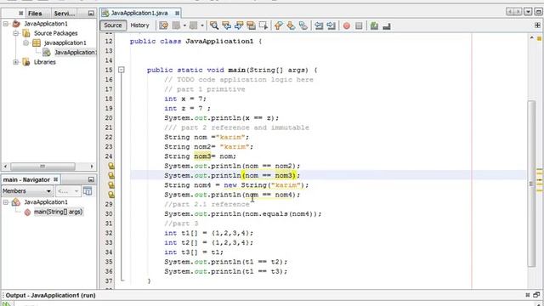Select main(String[] args) in Navigator

[x=58, y=212]
